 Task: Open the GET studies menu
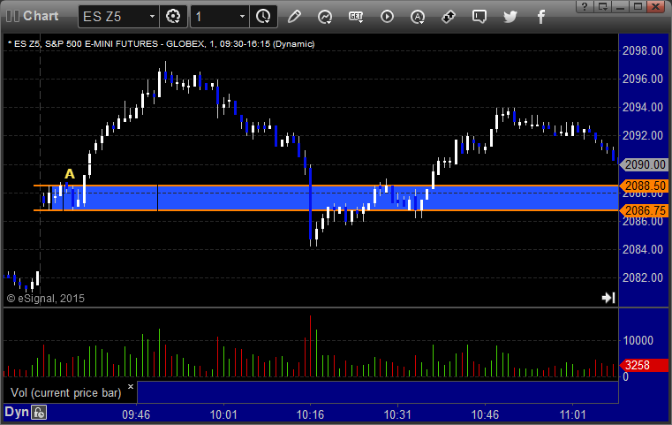tap(356, 17)
